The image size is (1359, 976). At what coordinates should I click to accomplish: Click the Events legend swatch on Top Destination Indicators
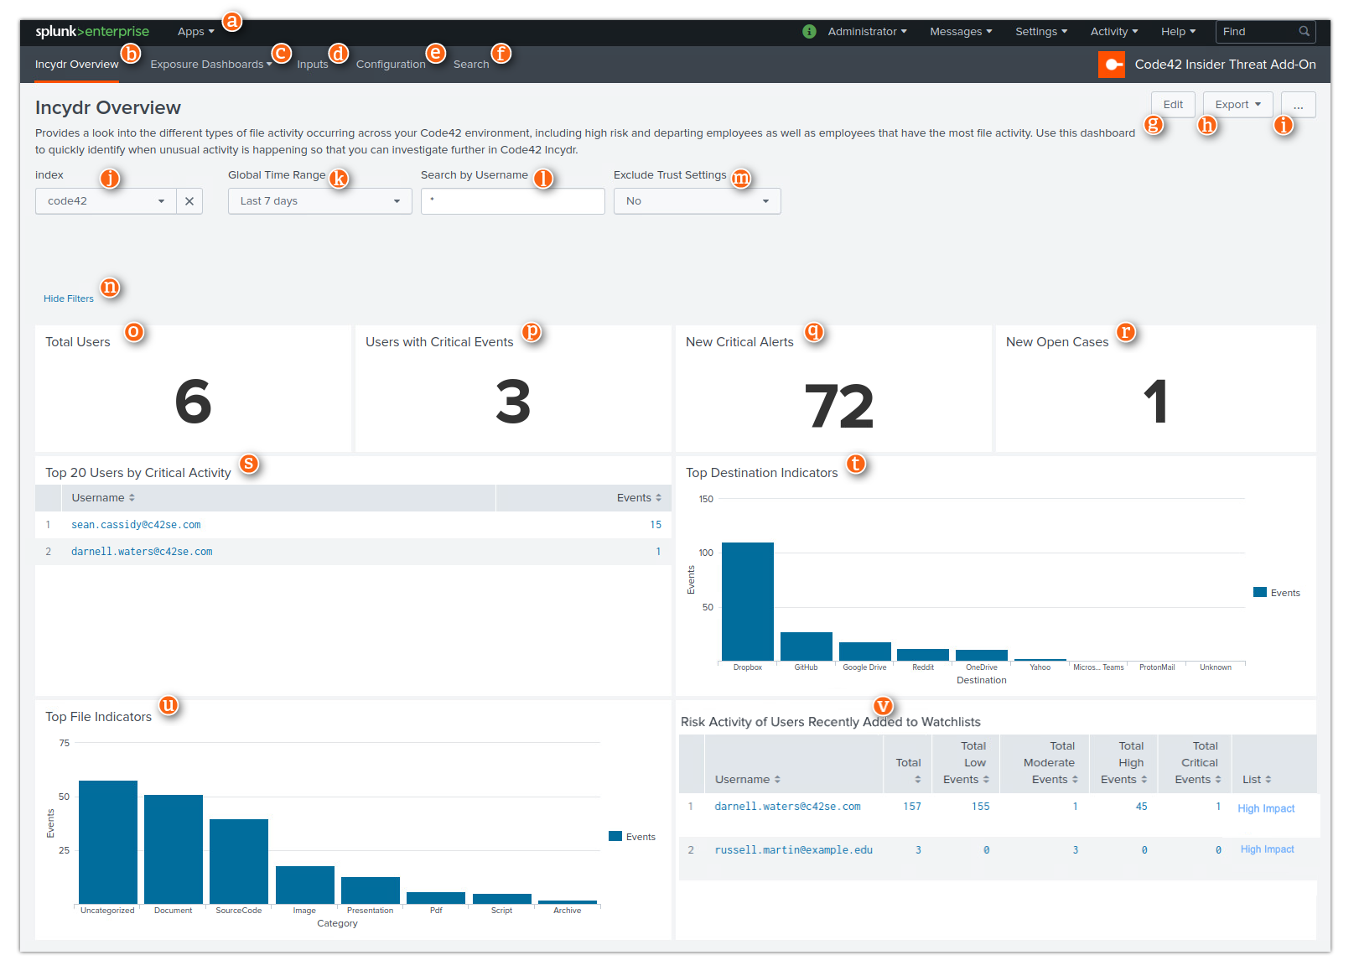click(1260, 592)
